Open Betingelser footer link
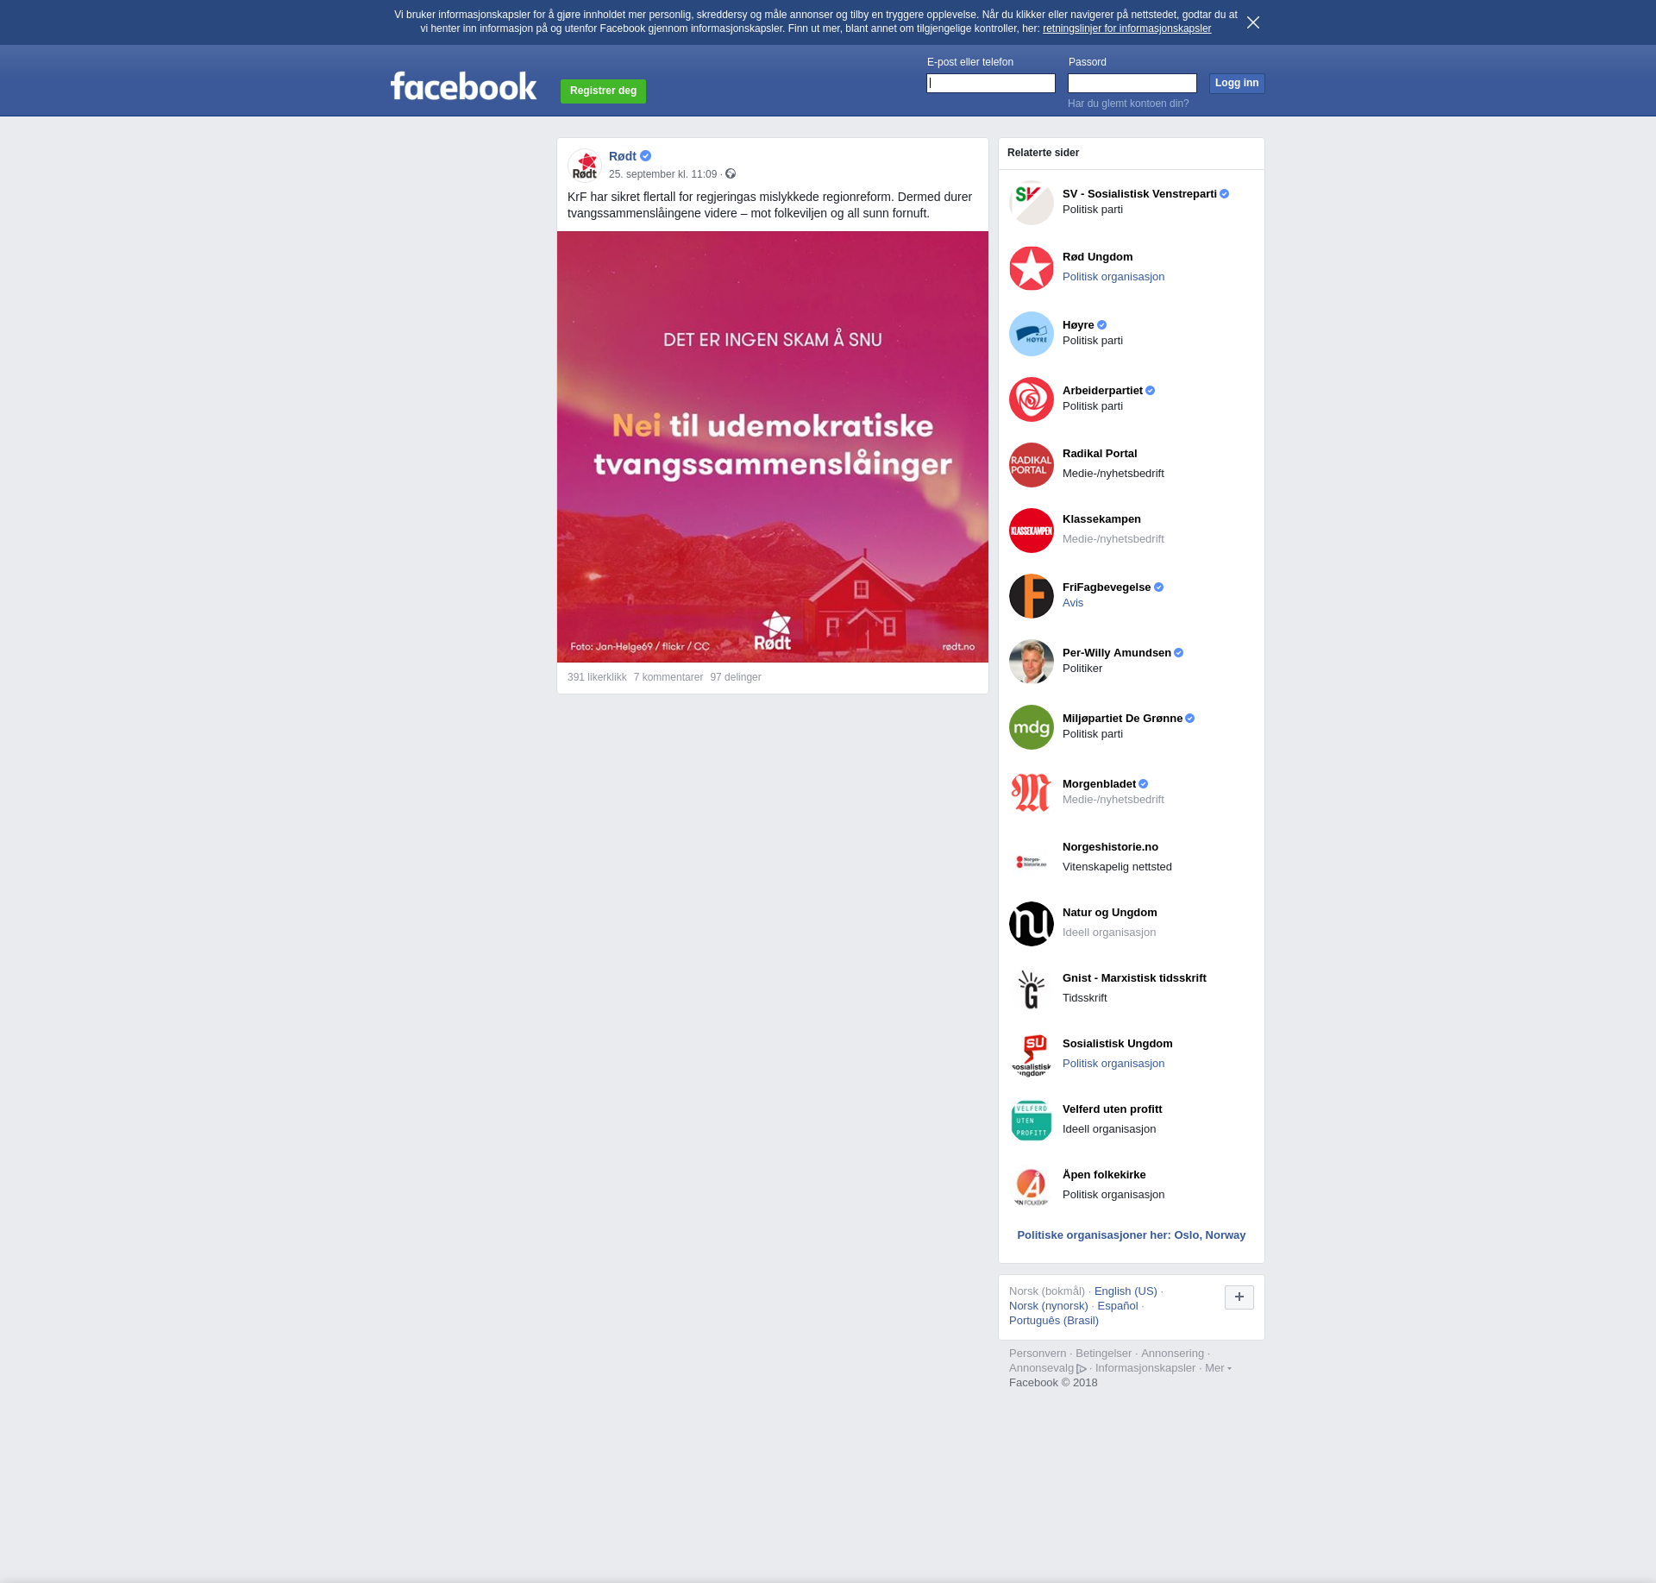The height and width of the screenshot is (1583, 1656). 1103,1354
